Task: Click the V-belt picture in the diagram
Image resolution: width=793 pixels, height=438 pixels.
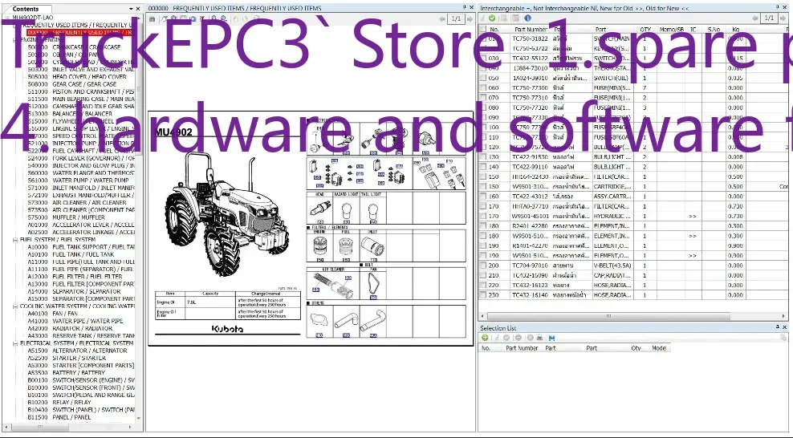Action: pos(373,285)
